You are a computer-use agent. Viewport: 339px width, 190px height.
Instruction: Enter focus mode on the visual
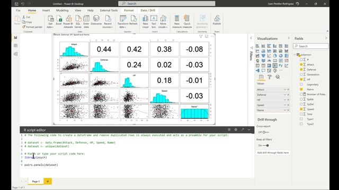click(x=207, y=36)
